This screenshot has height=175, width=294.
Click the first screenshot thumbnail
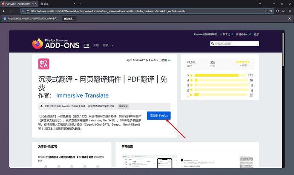pyautogui.click(x=149, y=161)
